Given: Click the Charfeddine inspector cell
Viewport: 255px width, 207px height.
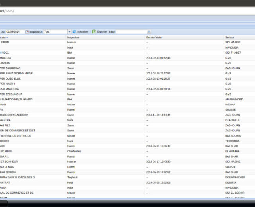Looking at the screenshot, I should click(x=75, y=151).
